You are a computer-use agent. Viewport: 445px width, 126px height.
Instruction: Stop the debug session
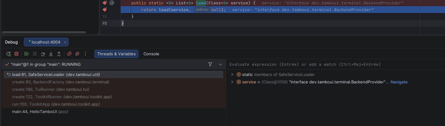coord(16,54)
